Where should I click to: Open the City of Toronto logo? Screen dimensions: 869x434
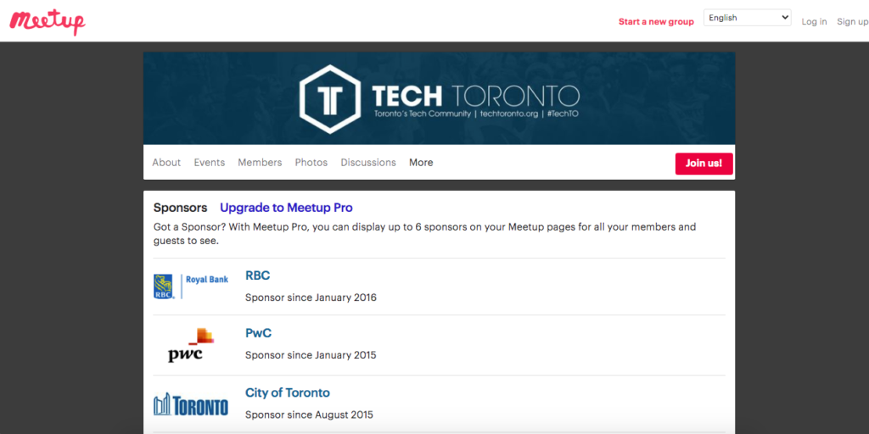pos(191,404)
